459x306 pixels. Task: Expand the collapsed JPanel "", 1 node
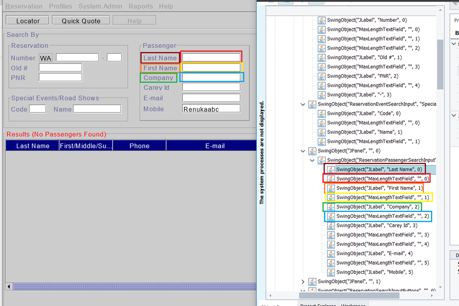coord(303,282)
